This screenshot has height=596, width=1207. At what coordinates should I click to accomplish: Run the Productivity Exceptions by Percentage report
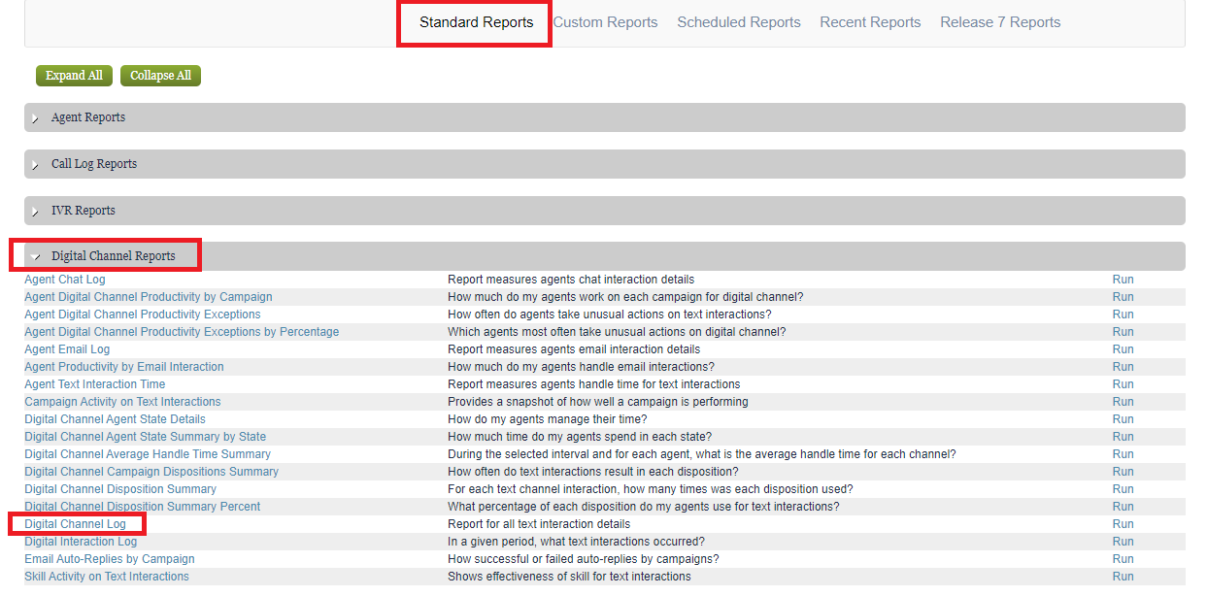(1123, 332)
